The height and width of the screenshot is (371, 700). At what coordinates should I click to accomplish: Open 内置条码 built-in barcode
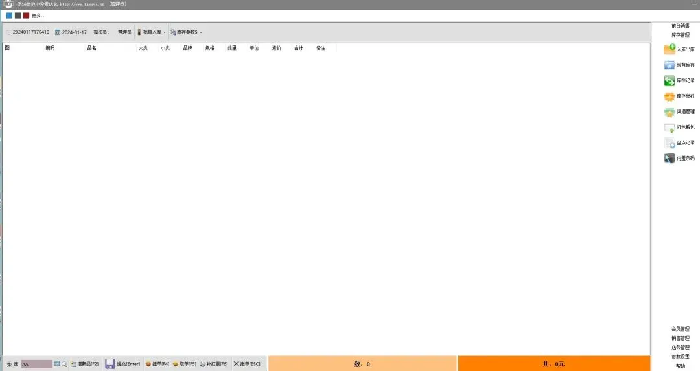click(x=679, y=158)
